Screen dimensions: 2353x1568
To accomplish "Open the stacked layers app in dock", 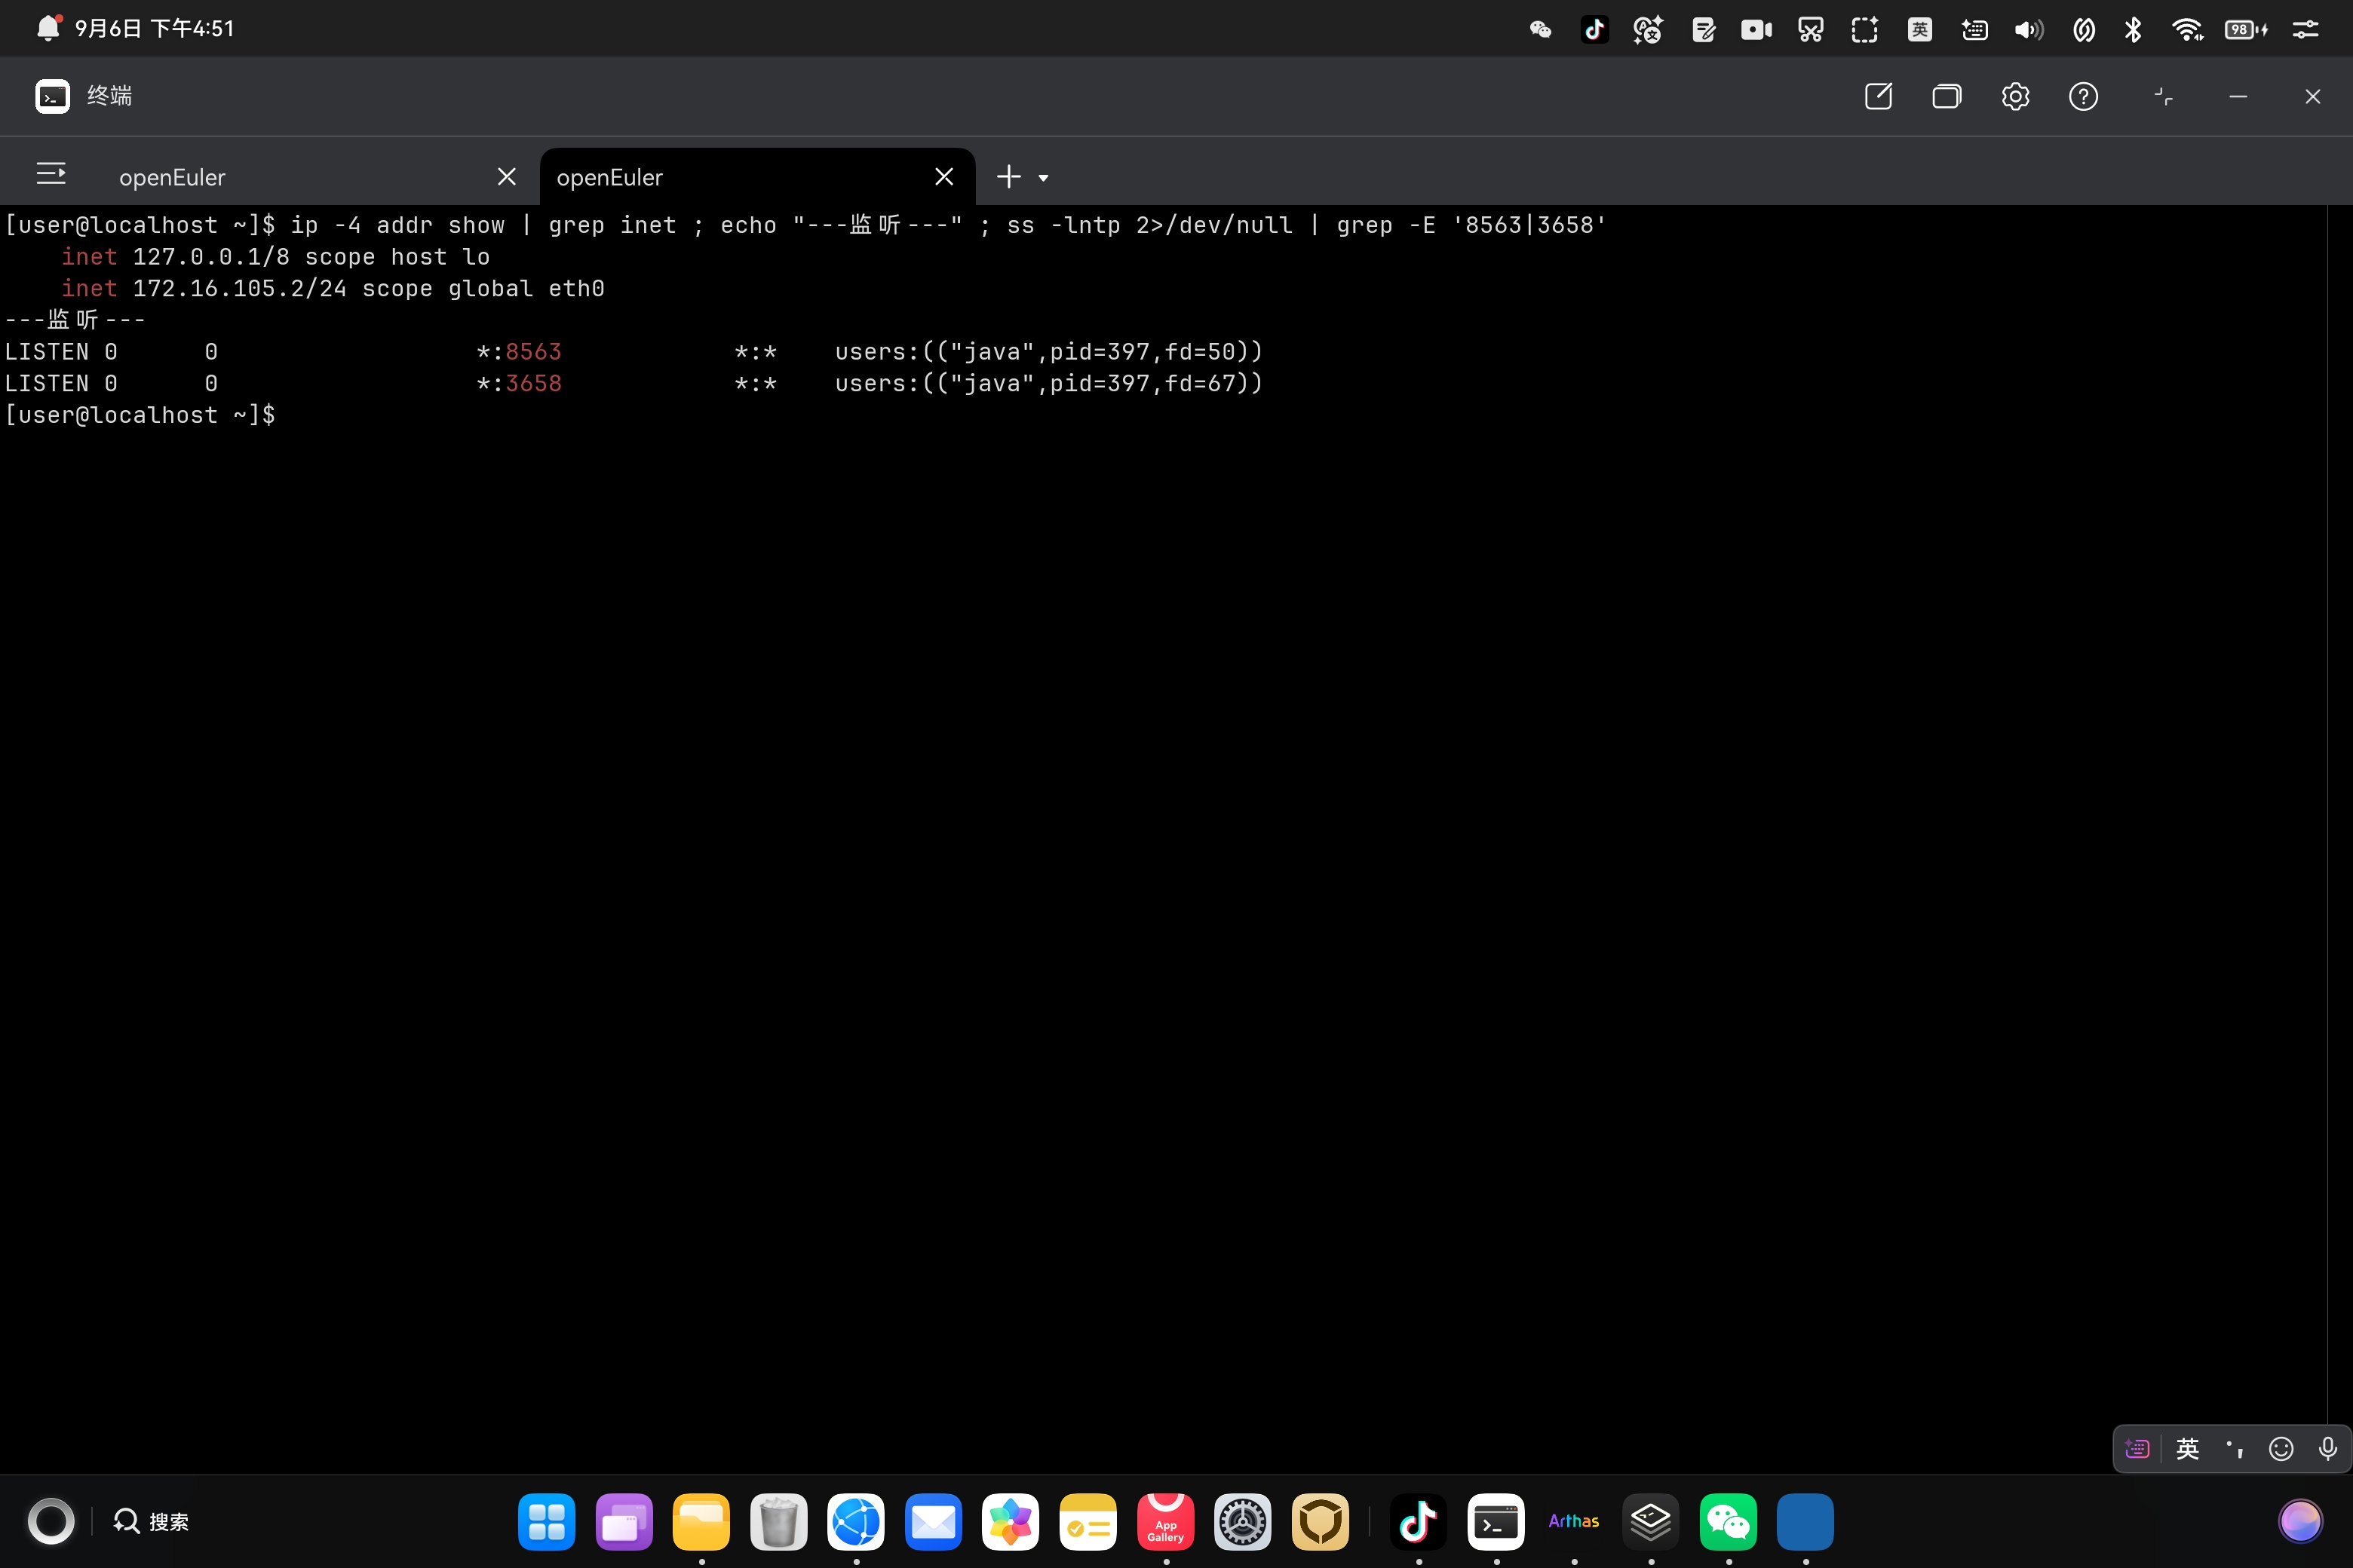I will pyautogui.click(x=1651, y=1521).
